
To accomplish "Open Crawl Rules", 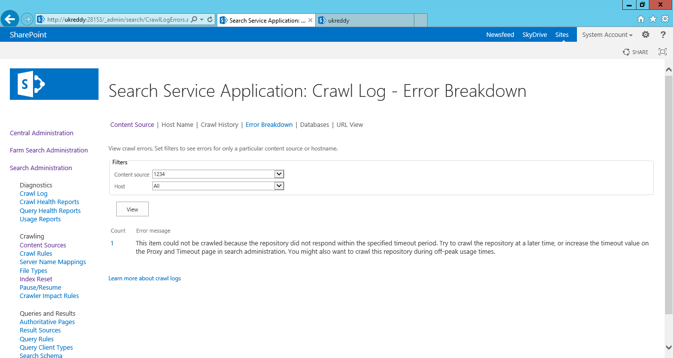I will click(36, 254).
